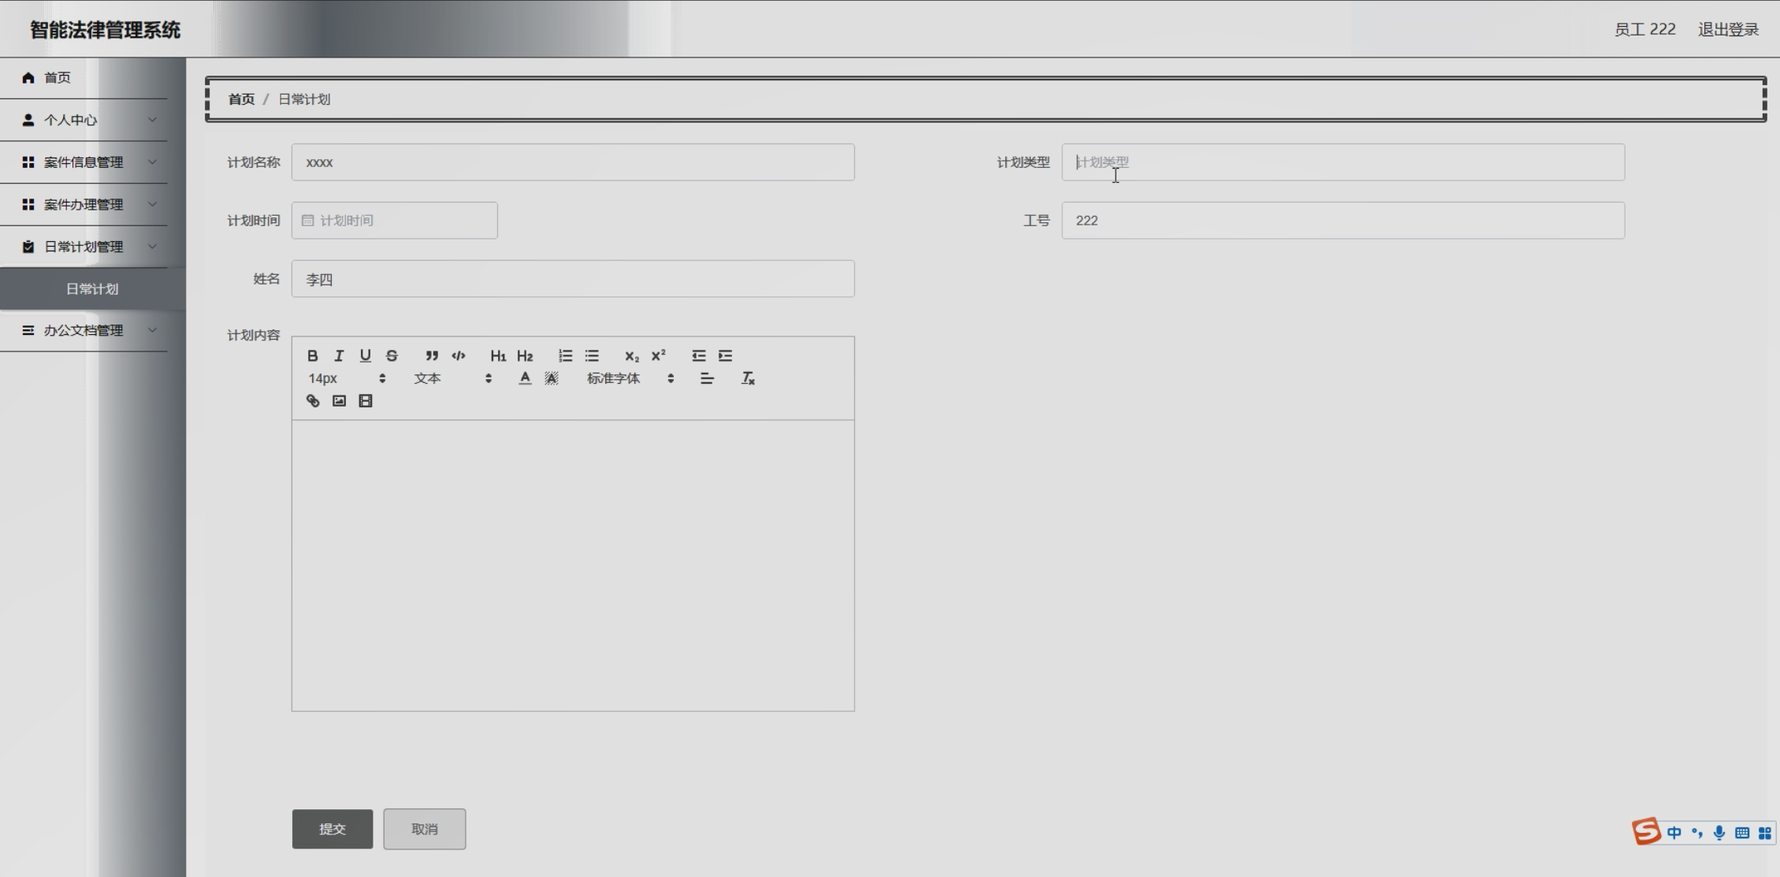1780x877 pixels.
Task: Toggle strikethrough formatting in editor
Action: 392,355
